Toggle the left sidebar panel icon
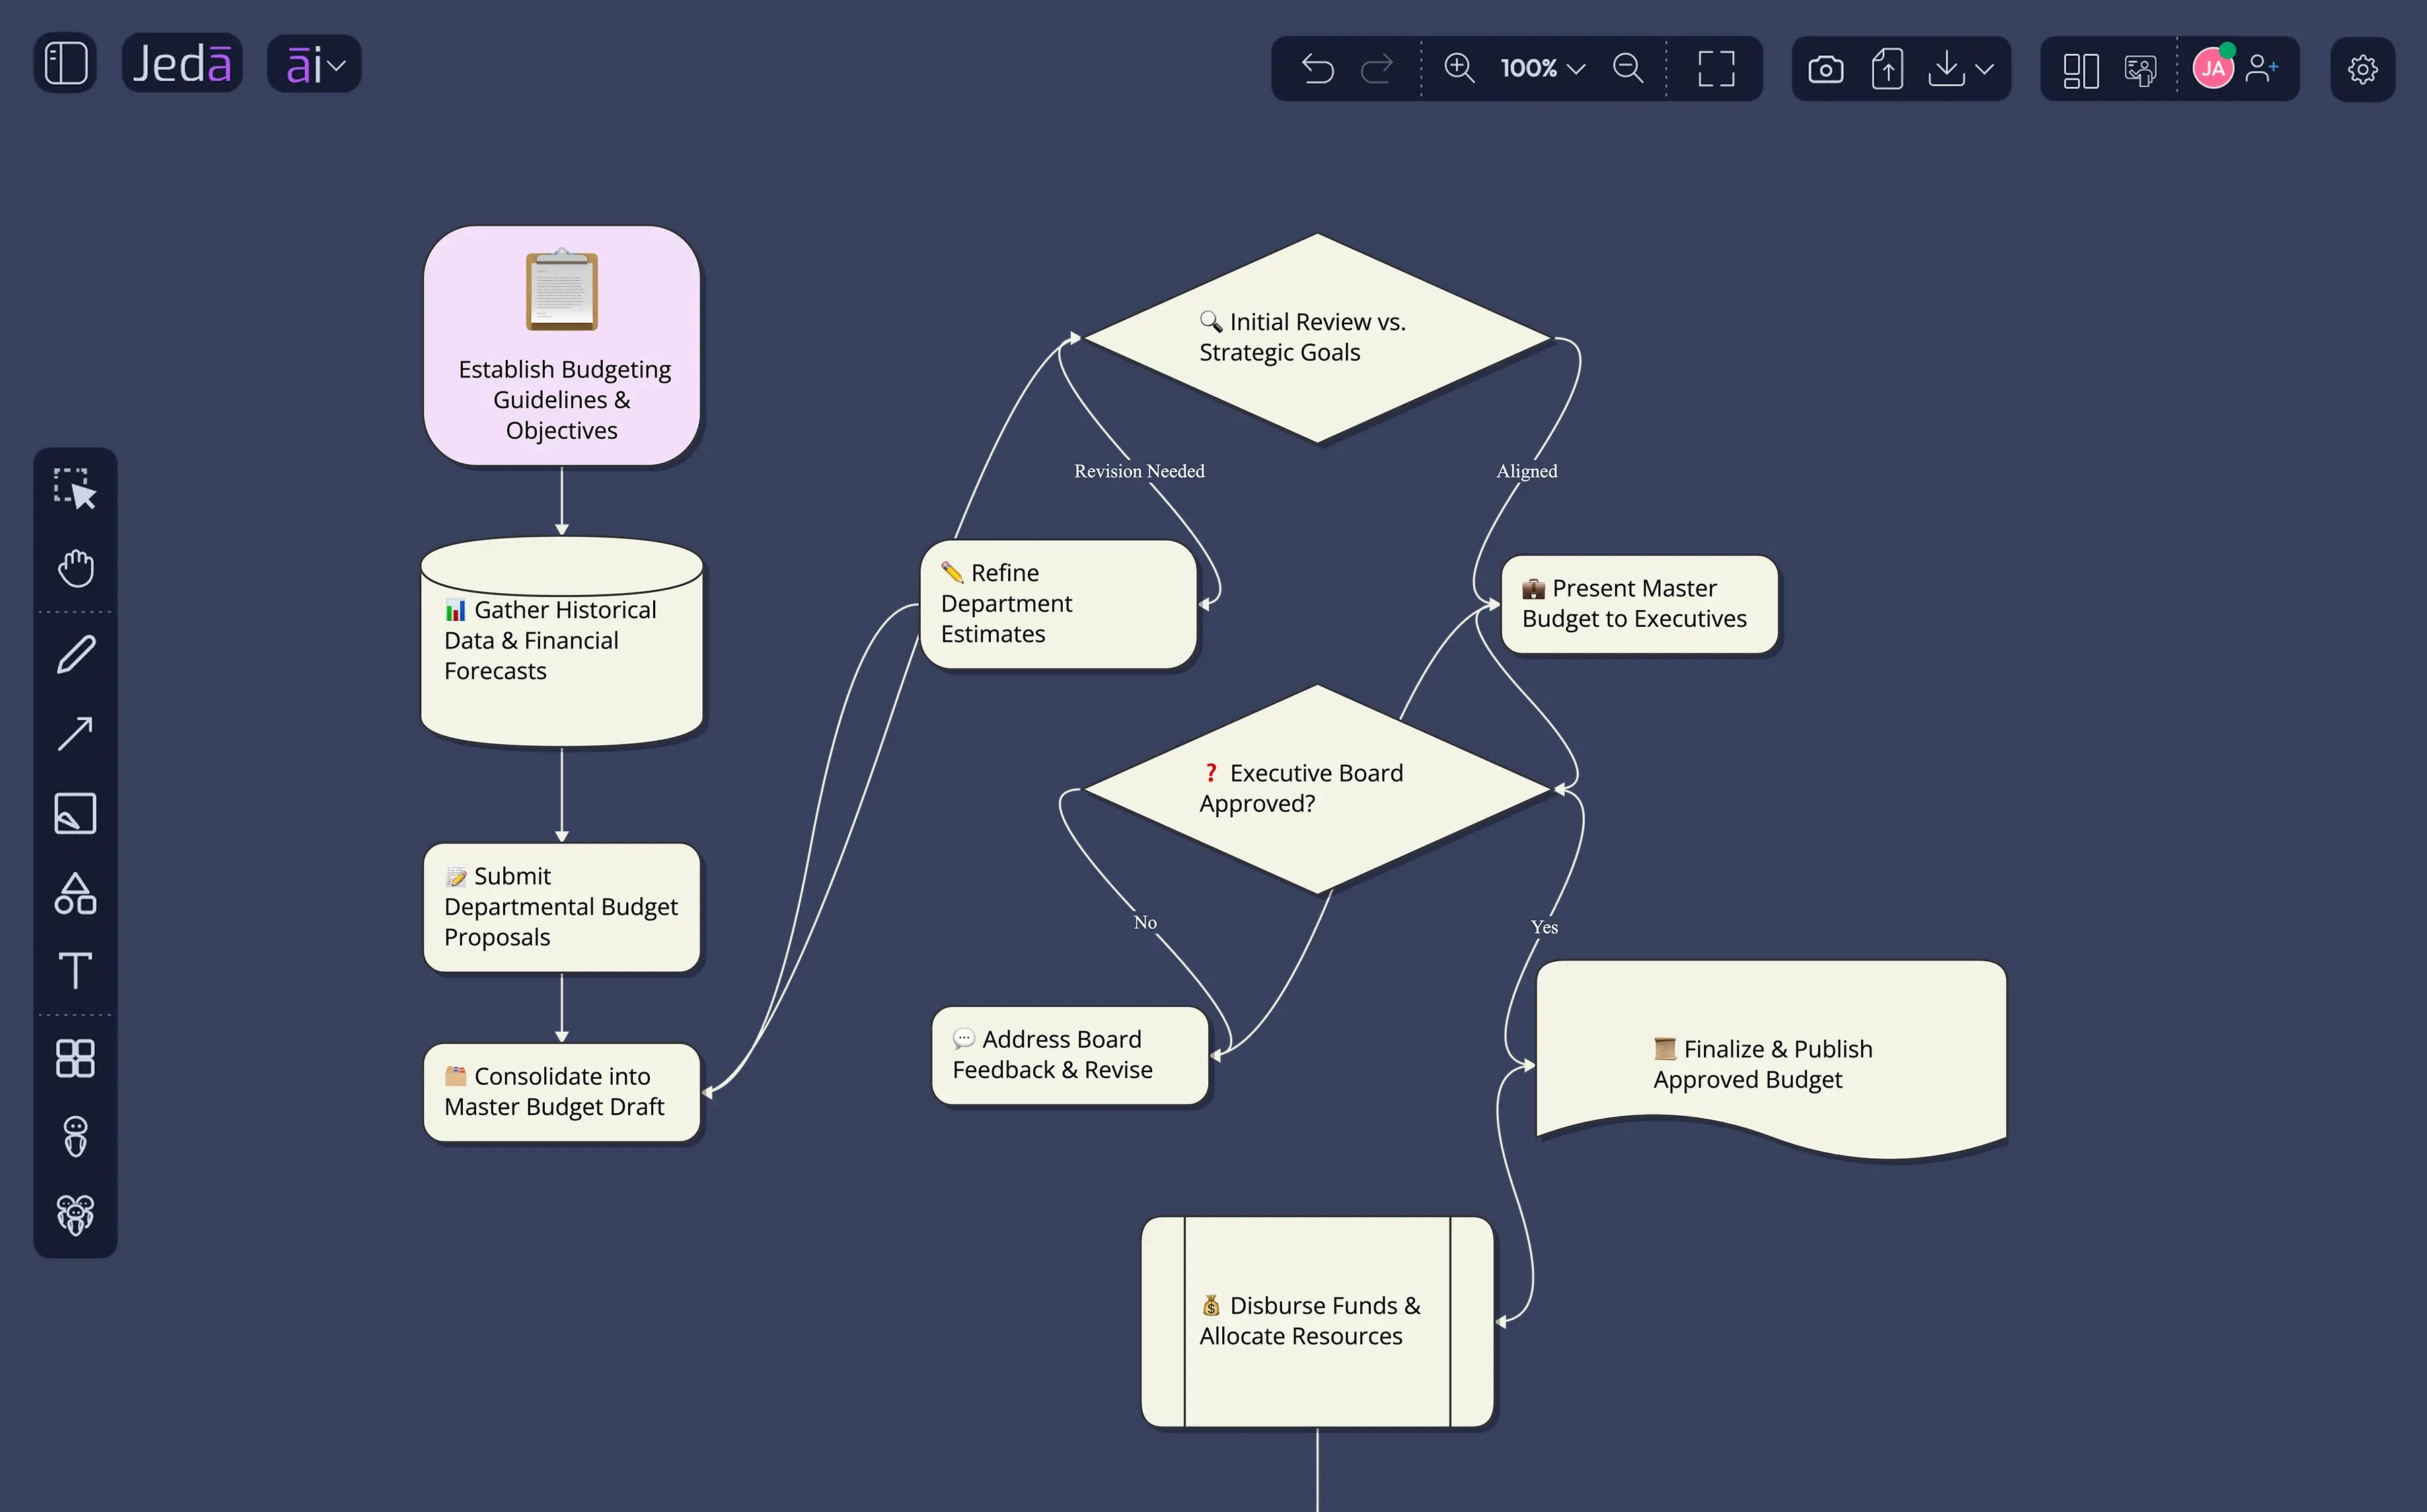The width and height of the screenshot is (2427, 1512). [x=66, y=64]
